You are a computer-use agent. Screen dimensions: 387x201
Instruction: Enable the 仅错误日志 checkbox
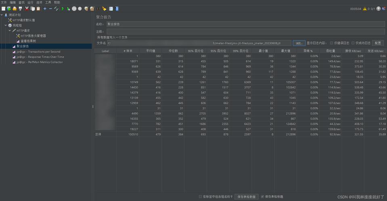point(331,43)
